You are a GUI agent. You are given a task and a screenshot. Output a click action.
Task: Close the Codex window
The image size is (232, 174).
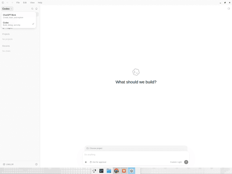pyautogui.click(x=229, y=3)
